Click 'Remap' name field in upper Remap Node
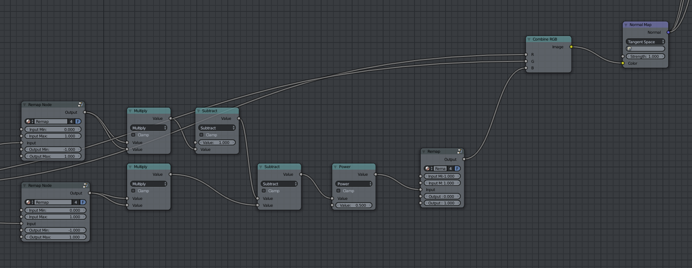 [x=51, y=121]
